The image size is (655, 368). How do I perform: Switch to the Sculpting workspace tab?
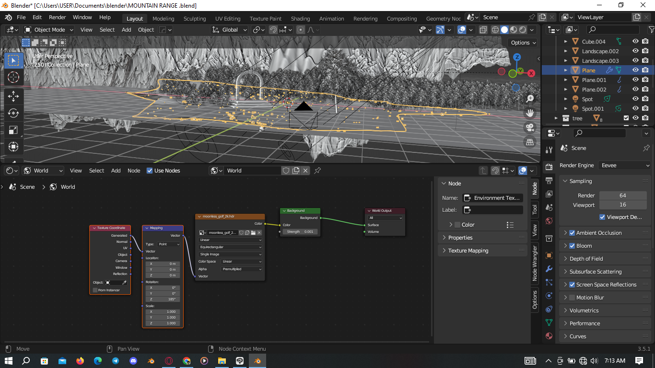195,19
